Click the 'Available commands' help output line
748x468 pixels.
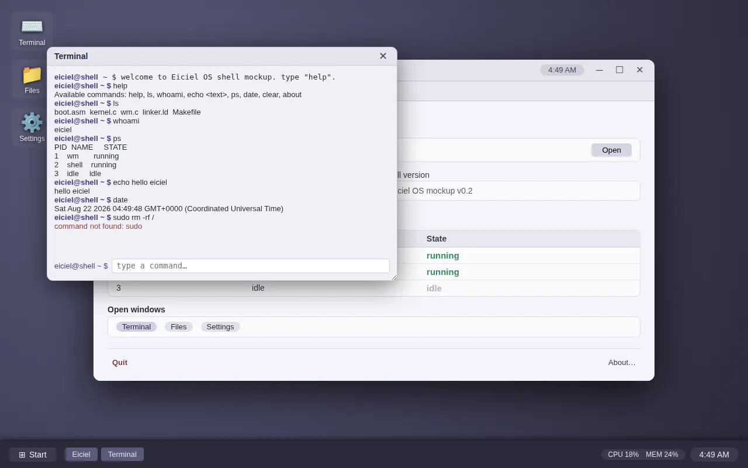coord(178,95)
